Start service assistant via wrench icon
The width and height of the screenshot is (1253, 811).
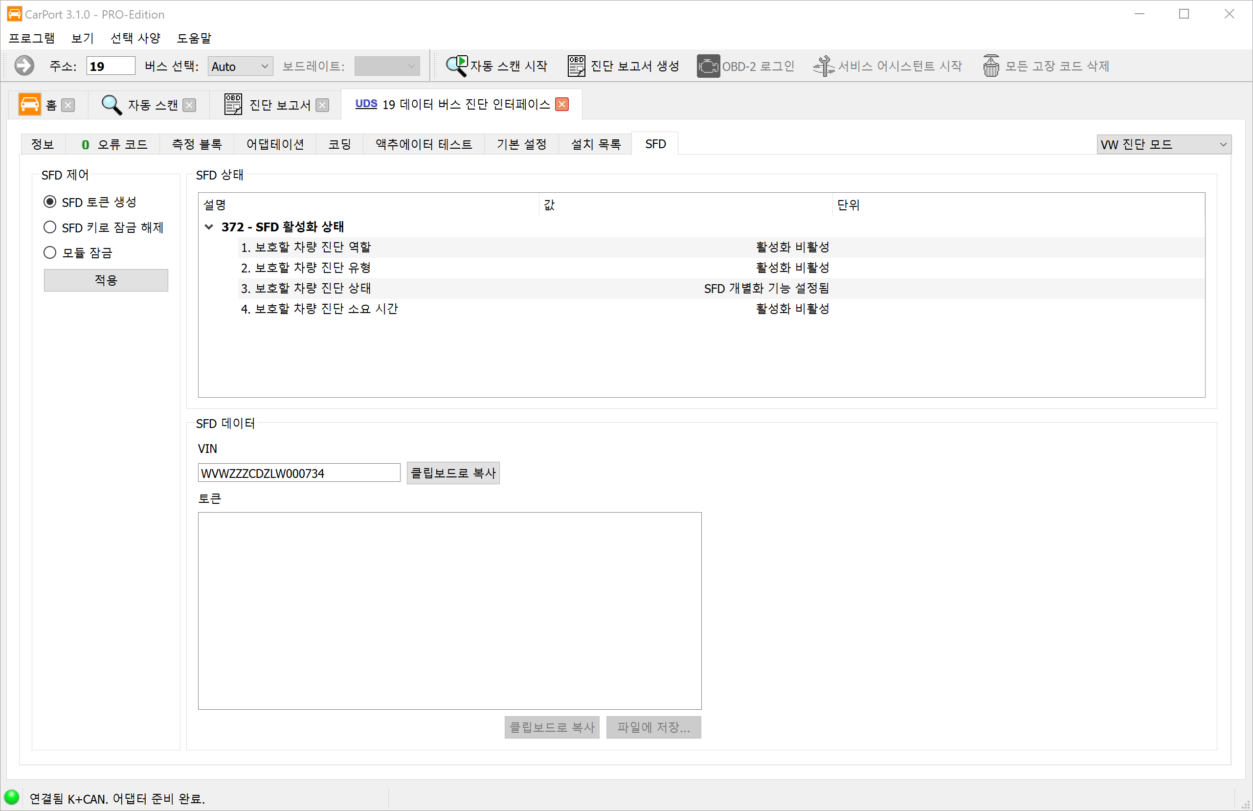click(824, 66)
